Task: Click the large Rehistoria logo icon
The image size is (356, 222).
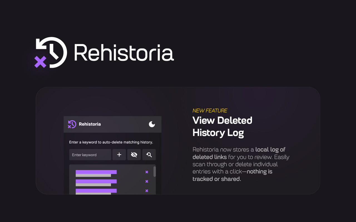Action: 51,52
